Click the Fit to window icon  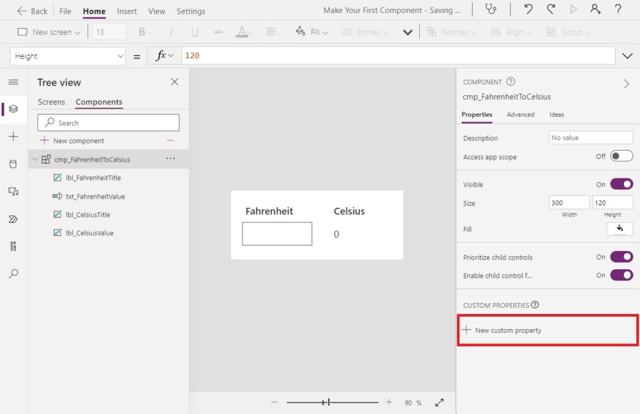(x=439, y=403)
